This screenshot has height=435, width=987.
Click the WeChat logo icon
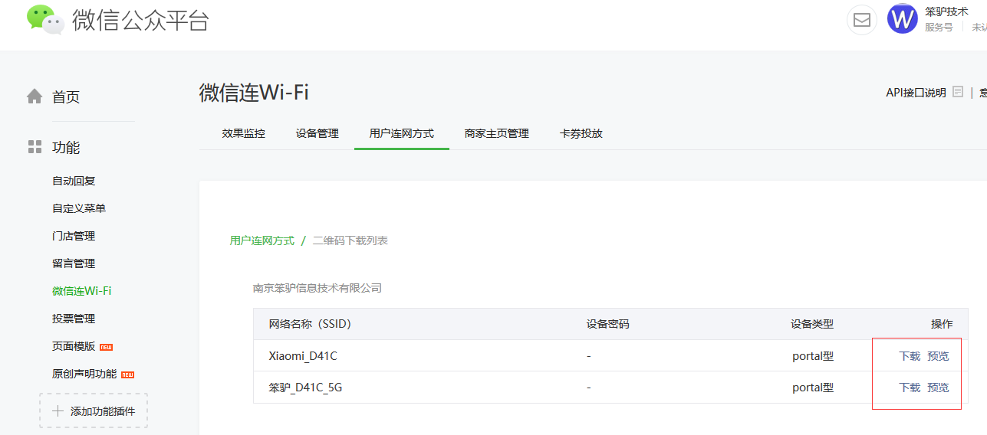44,19
